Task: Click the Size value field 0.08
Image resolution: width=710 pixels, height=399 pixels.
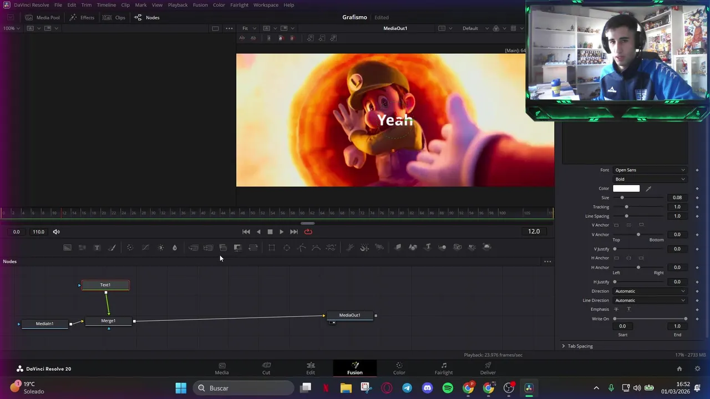Action: tap(677, 197)
